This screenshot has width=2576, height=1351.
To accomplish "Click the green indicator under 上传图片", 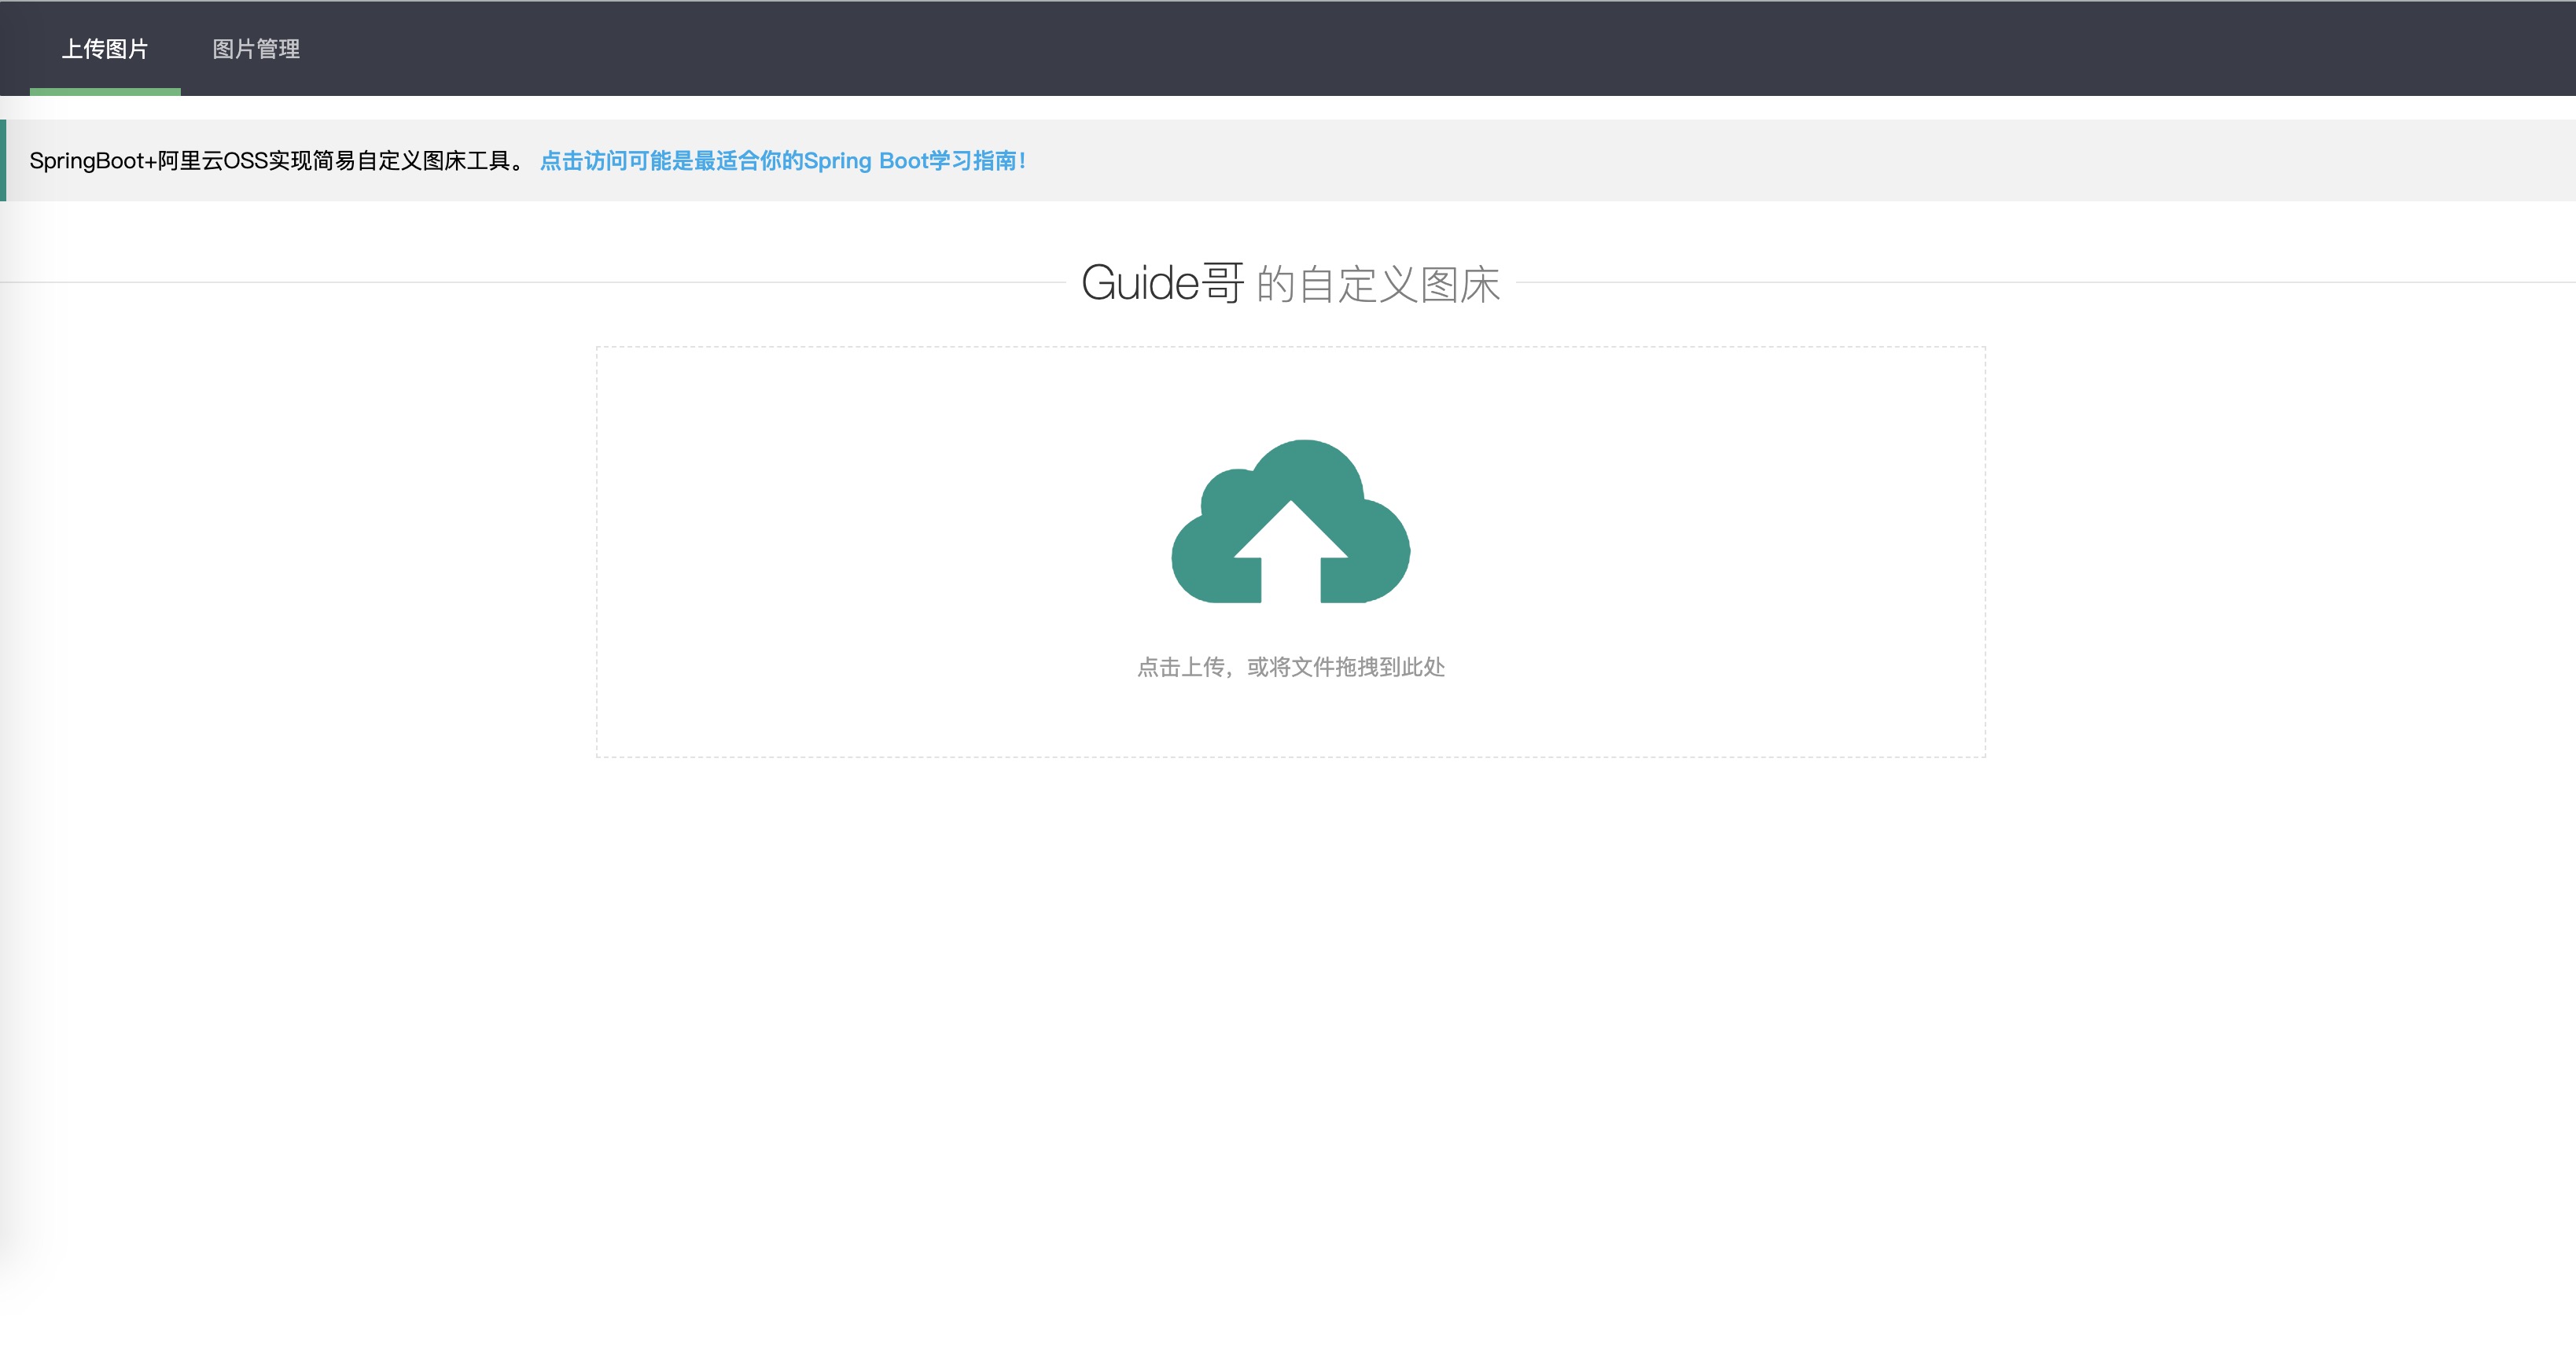I will tap(105, 92).
